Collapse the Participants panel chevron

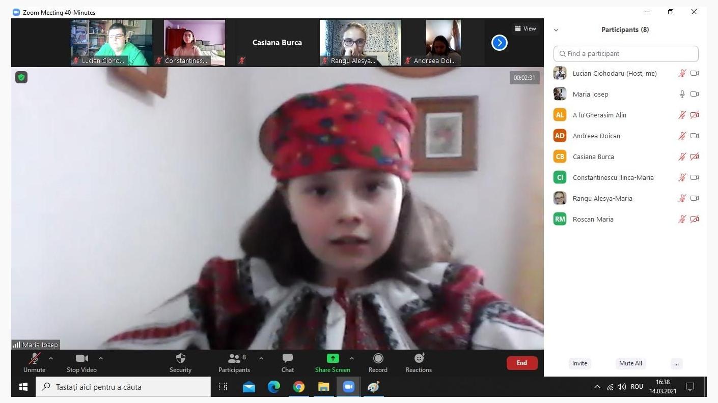click(x=556, y=30)
